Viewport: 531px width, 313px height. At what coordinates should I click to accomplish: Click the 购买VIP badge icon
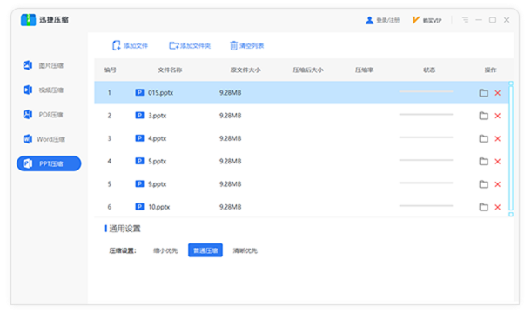click(x=416, y=20)
